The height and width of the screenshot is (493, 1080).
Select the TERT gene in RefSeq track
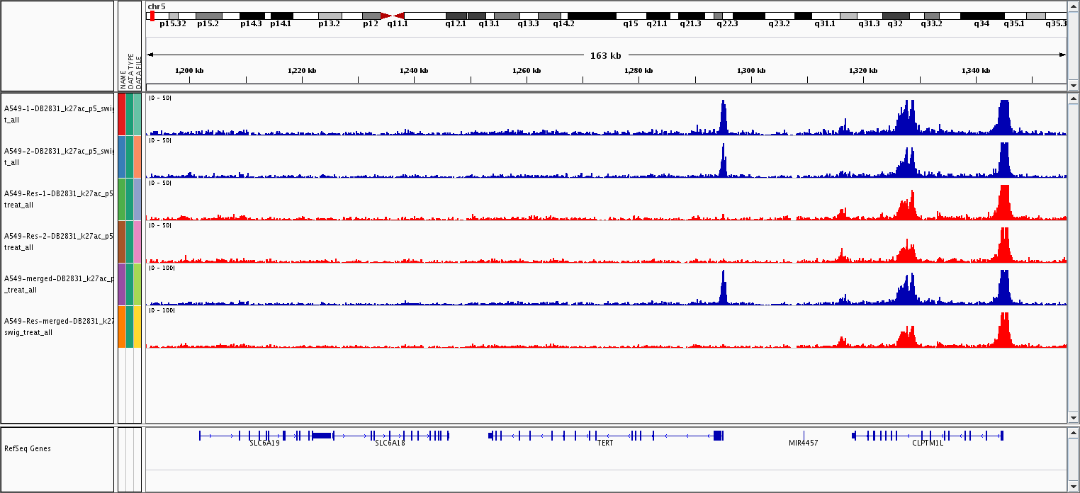(x=604, y=436)
